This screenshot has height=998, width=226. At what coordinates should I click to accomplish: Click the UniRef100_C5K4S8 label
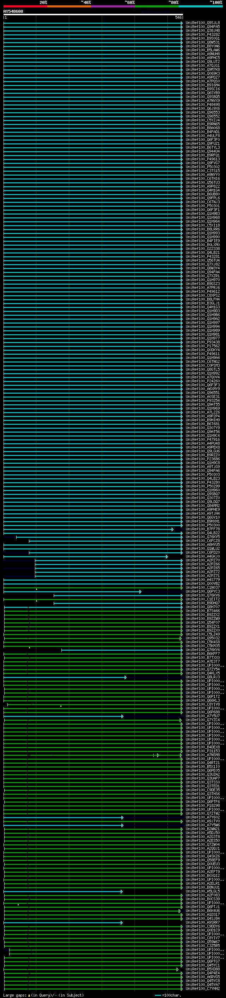pyautogui.click(x=202, y=642)
